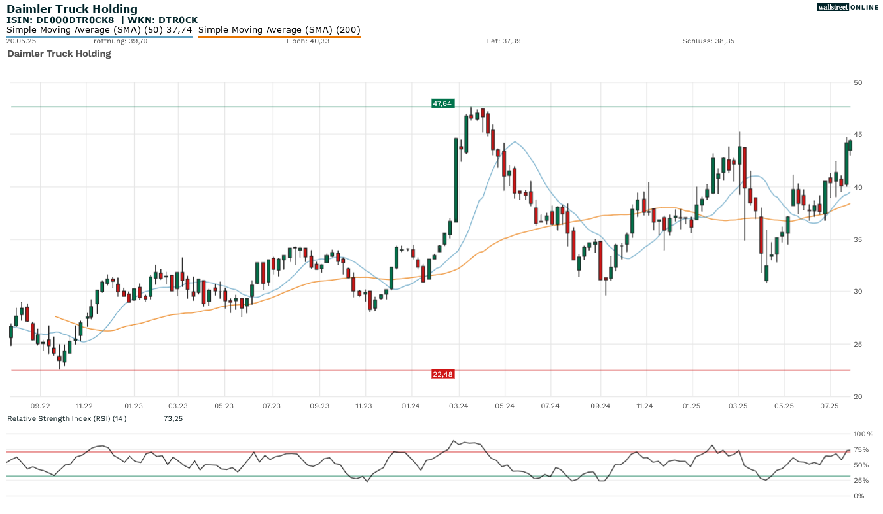Screen dimensions: 883x514
Task: Click the 50 price axis label
Action: [x=858, y=83]
